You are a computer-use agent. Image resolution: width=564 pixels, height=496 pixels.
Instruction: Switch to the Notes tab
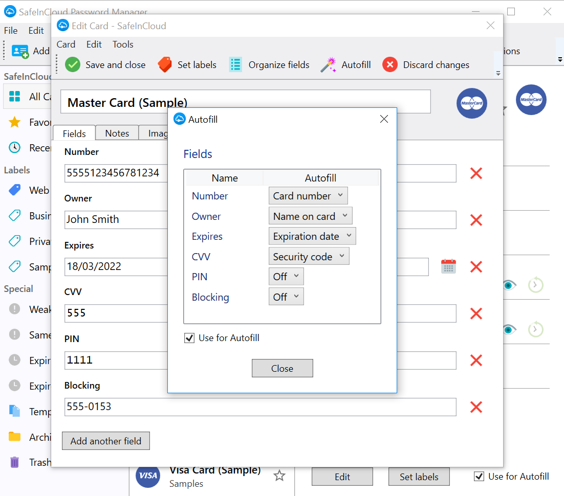(117, 133)
